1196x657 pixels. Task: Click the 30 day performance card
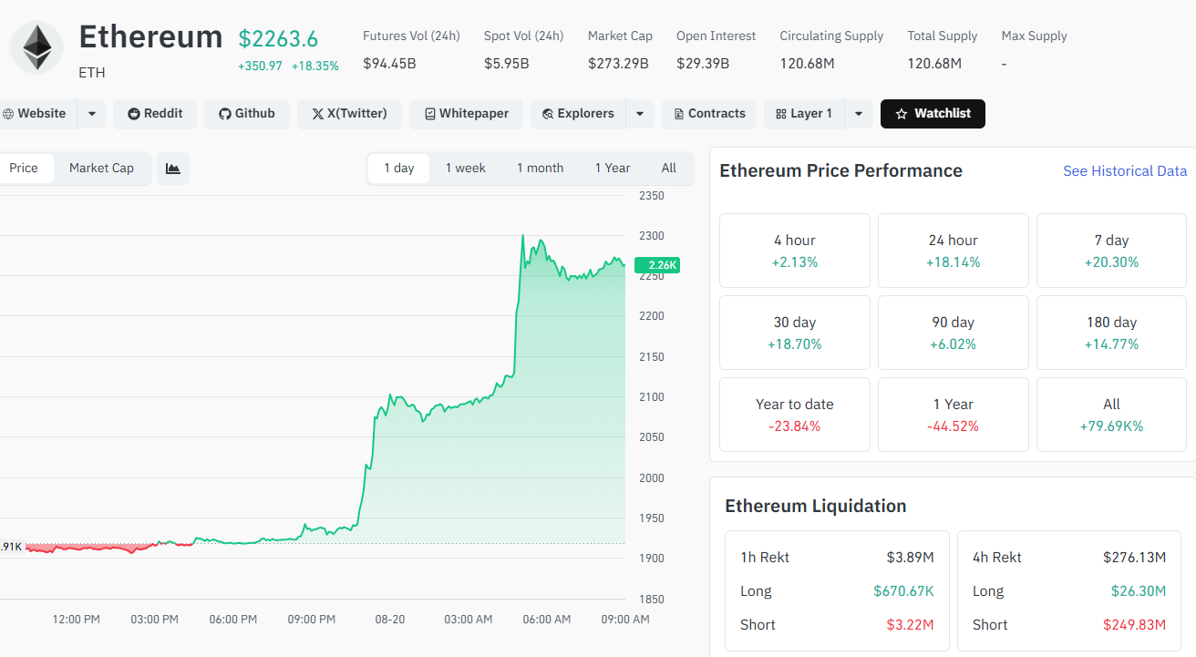(795, 333)
